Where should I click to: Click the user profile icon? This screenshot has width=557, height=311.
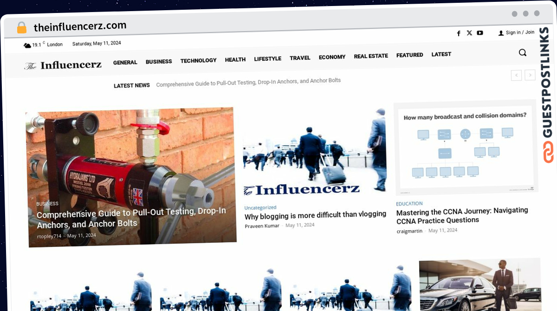pyautogui.click(x=501, y=33)
